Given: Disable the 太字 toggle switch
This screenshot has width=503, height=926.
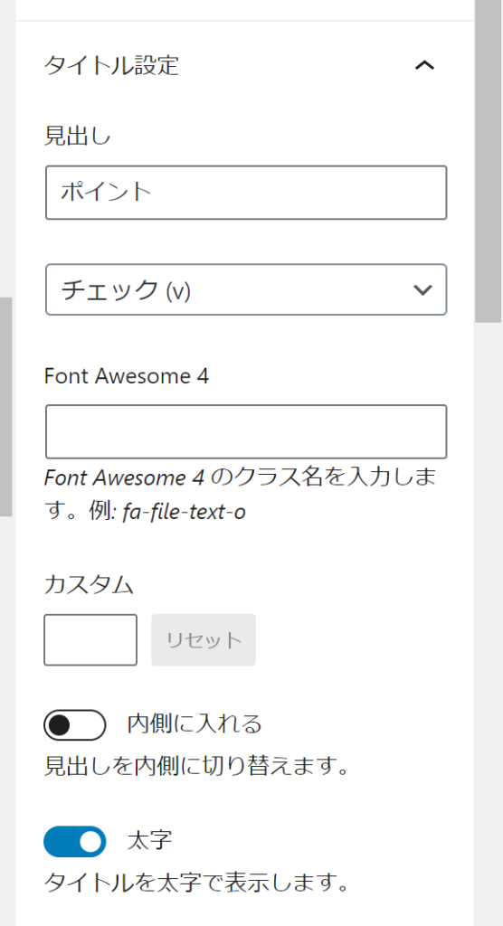Looking at the screenshot, I should [74, 841].
